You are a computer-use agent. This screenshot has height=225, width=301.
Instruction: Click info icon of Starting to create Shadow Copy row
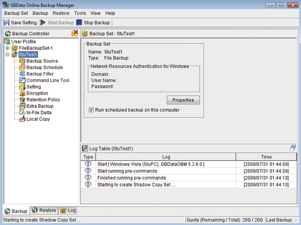click(88, 185)
